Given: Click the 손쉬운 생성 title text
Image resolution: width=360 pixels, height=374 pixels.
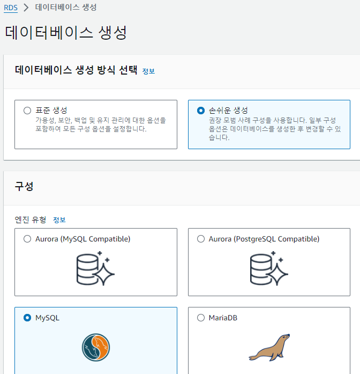Looking at the screenshot, I should (x=228, y=111).
